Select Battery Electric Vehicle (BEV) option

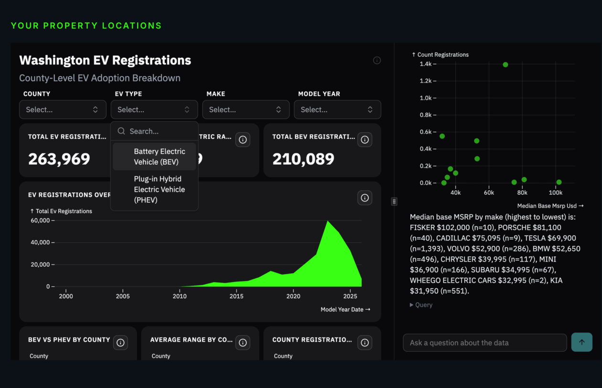(159, 157)
